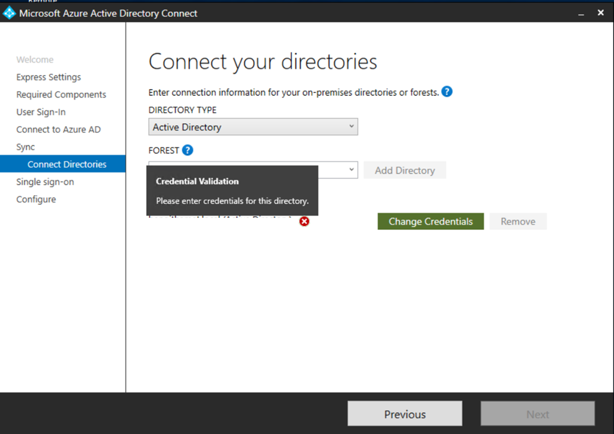Click the Add Directory button
This screenshot has height=434, width=614.
pyautogui.click(x=405, y=171)
